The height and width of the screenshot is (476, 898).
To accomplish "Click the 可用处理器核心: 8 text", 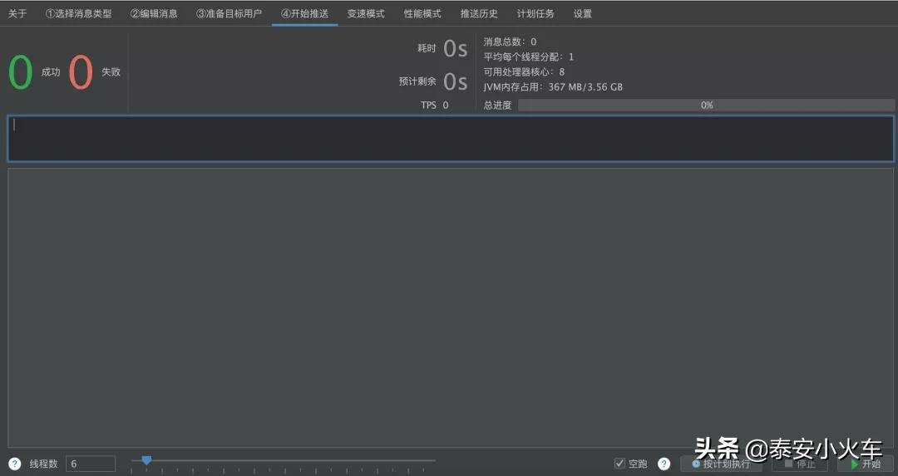I will pyautogui.click(x=524, y=71).
